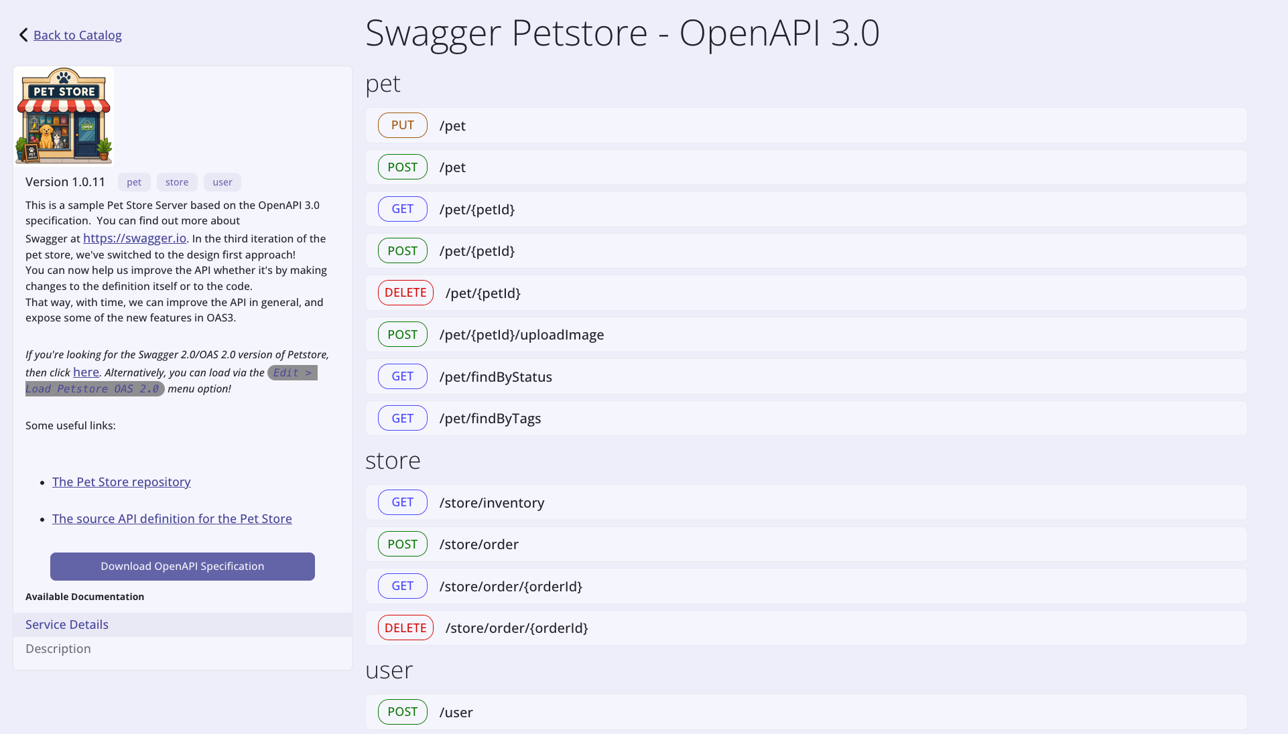
Task: Switch to Service Details documentation
Action: (x=182, y=625)
